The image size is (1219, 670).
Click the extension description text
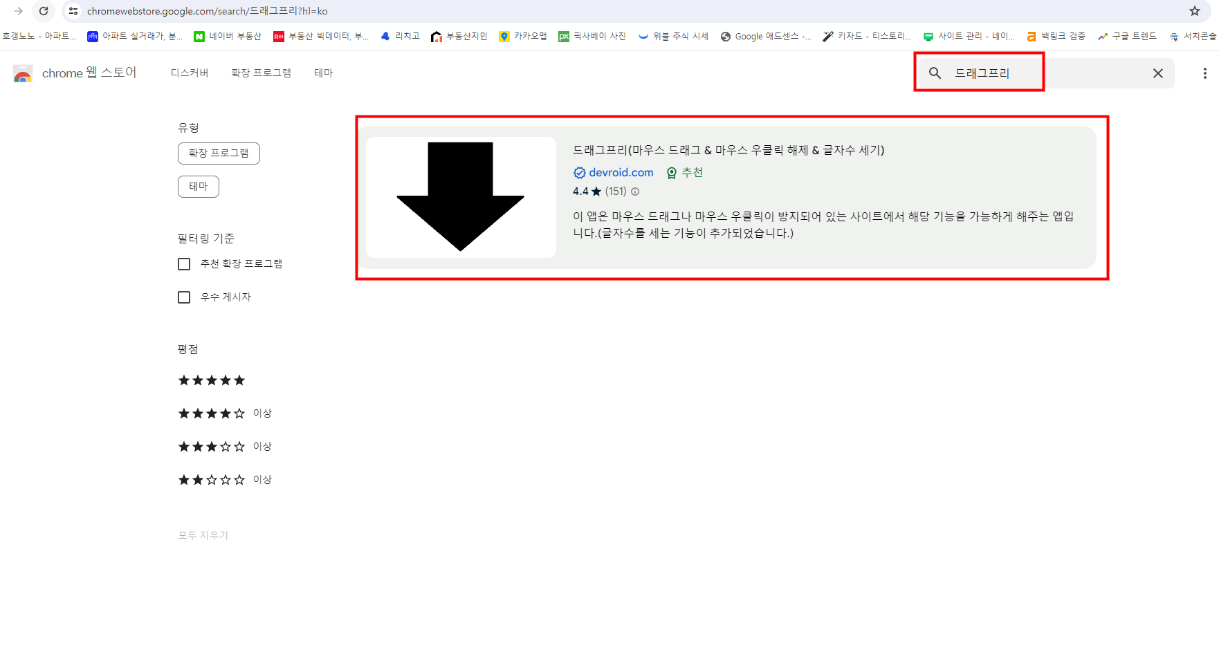point(823,225)
